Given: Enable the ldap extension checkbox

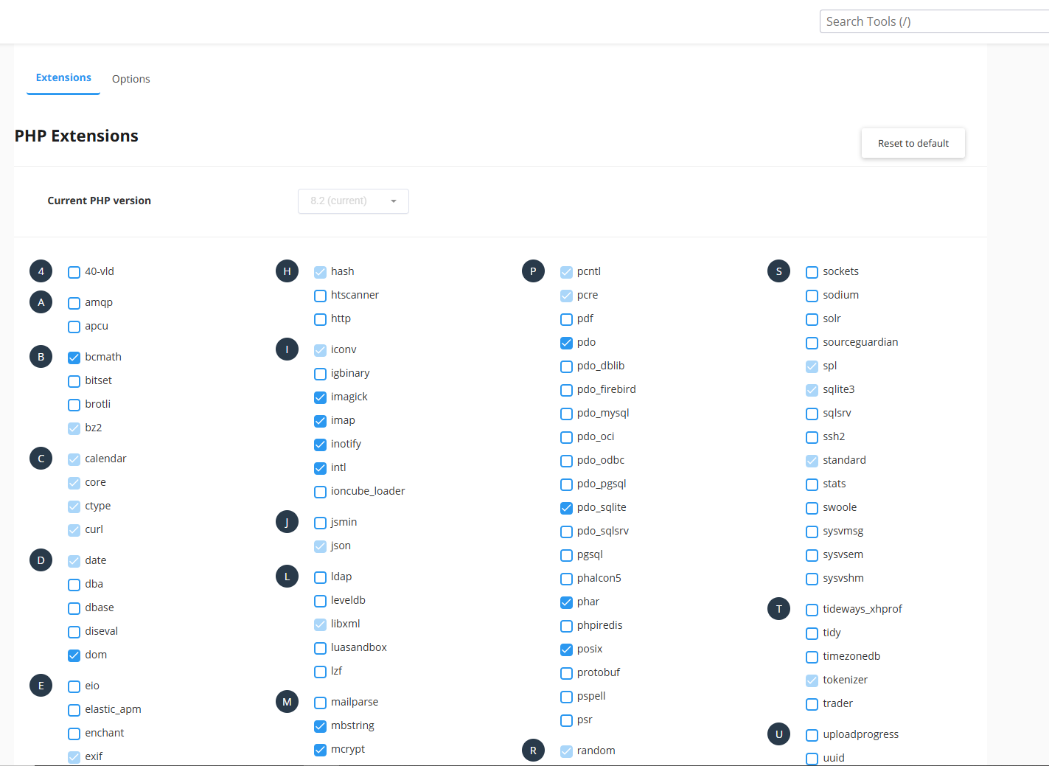Looking at the screenshot, I should coord(320,577).
